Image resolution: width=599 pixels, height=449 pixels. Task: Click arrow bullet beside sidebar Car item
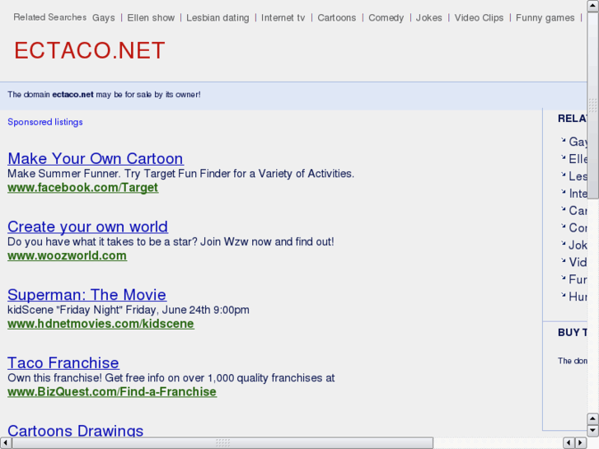point(563,209)
